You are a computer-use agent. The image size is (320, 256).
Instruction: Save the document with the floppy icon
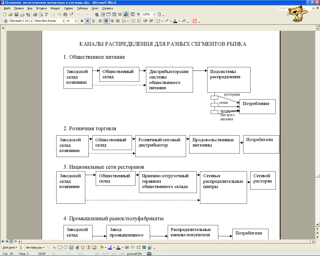pyautogui.click(x=16, y=14)
